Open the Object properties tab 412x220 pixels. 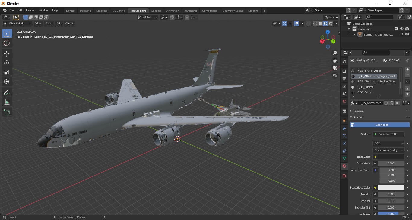point(344,121)
